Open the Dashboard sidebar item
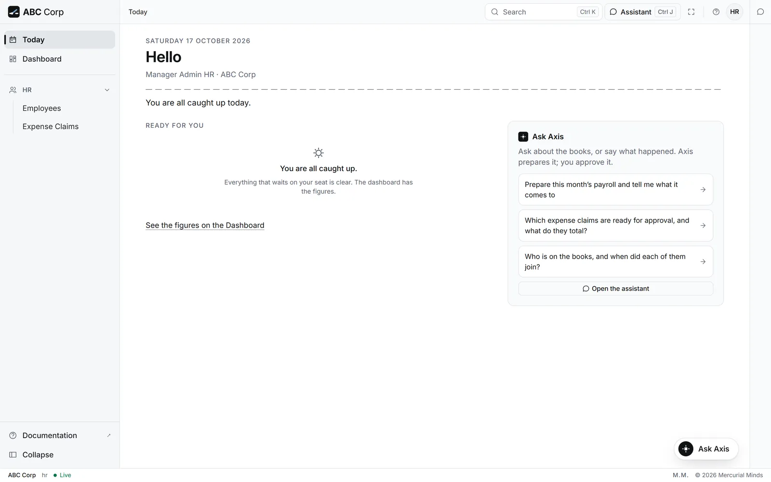 [60, 59]
